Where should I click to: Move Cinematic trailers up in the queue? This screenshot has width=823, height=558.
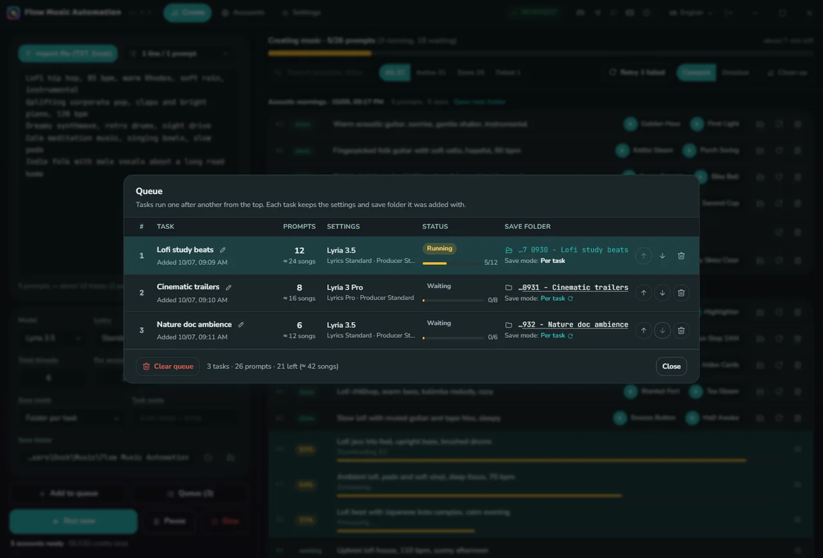[x=644, y=293]
